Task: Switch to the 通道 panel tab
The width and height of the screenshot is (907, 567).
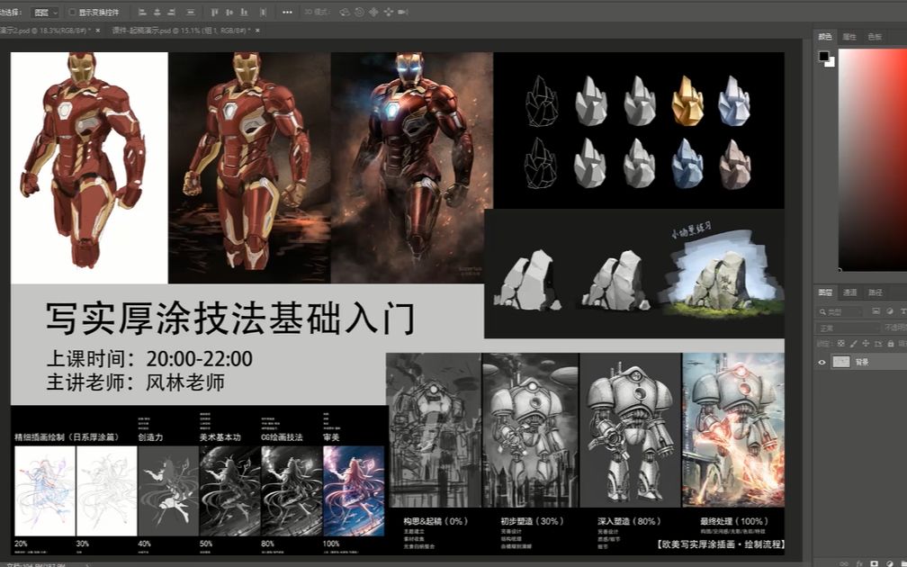Action: tap(850, 292)
